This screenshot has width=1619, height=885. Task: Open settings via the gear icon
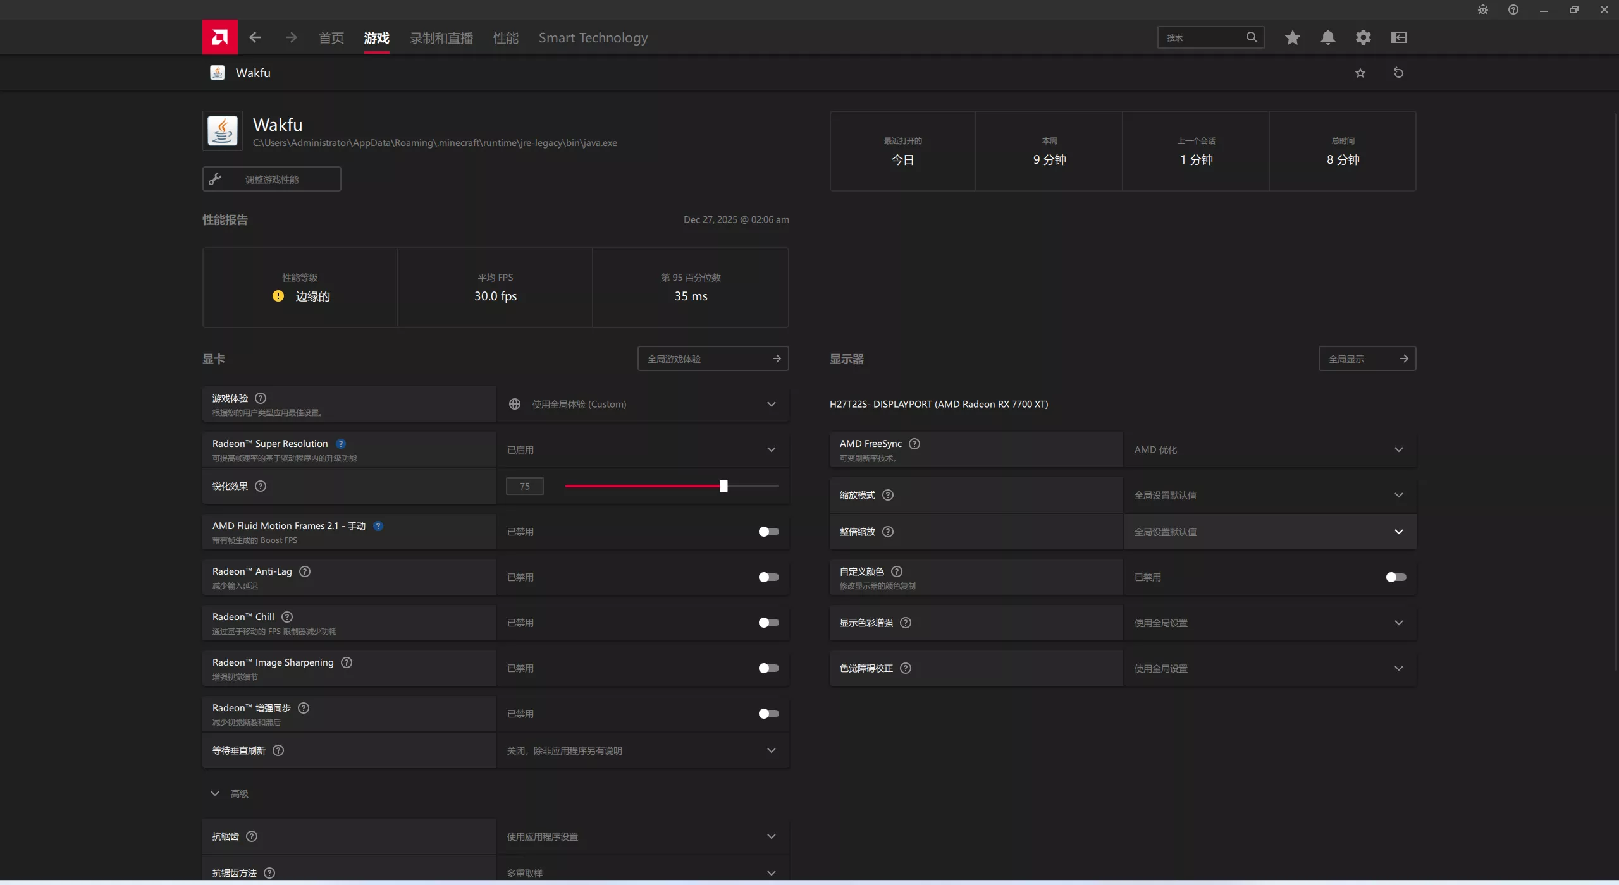pos(1363,37)
